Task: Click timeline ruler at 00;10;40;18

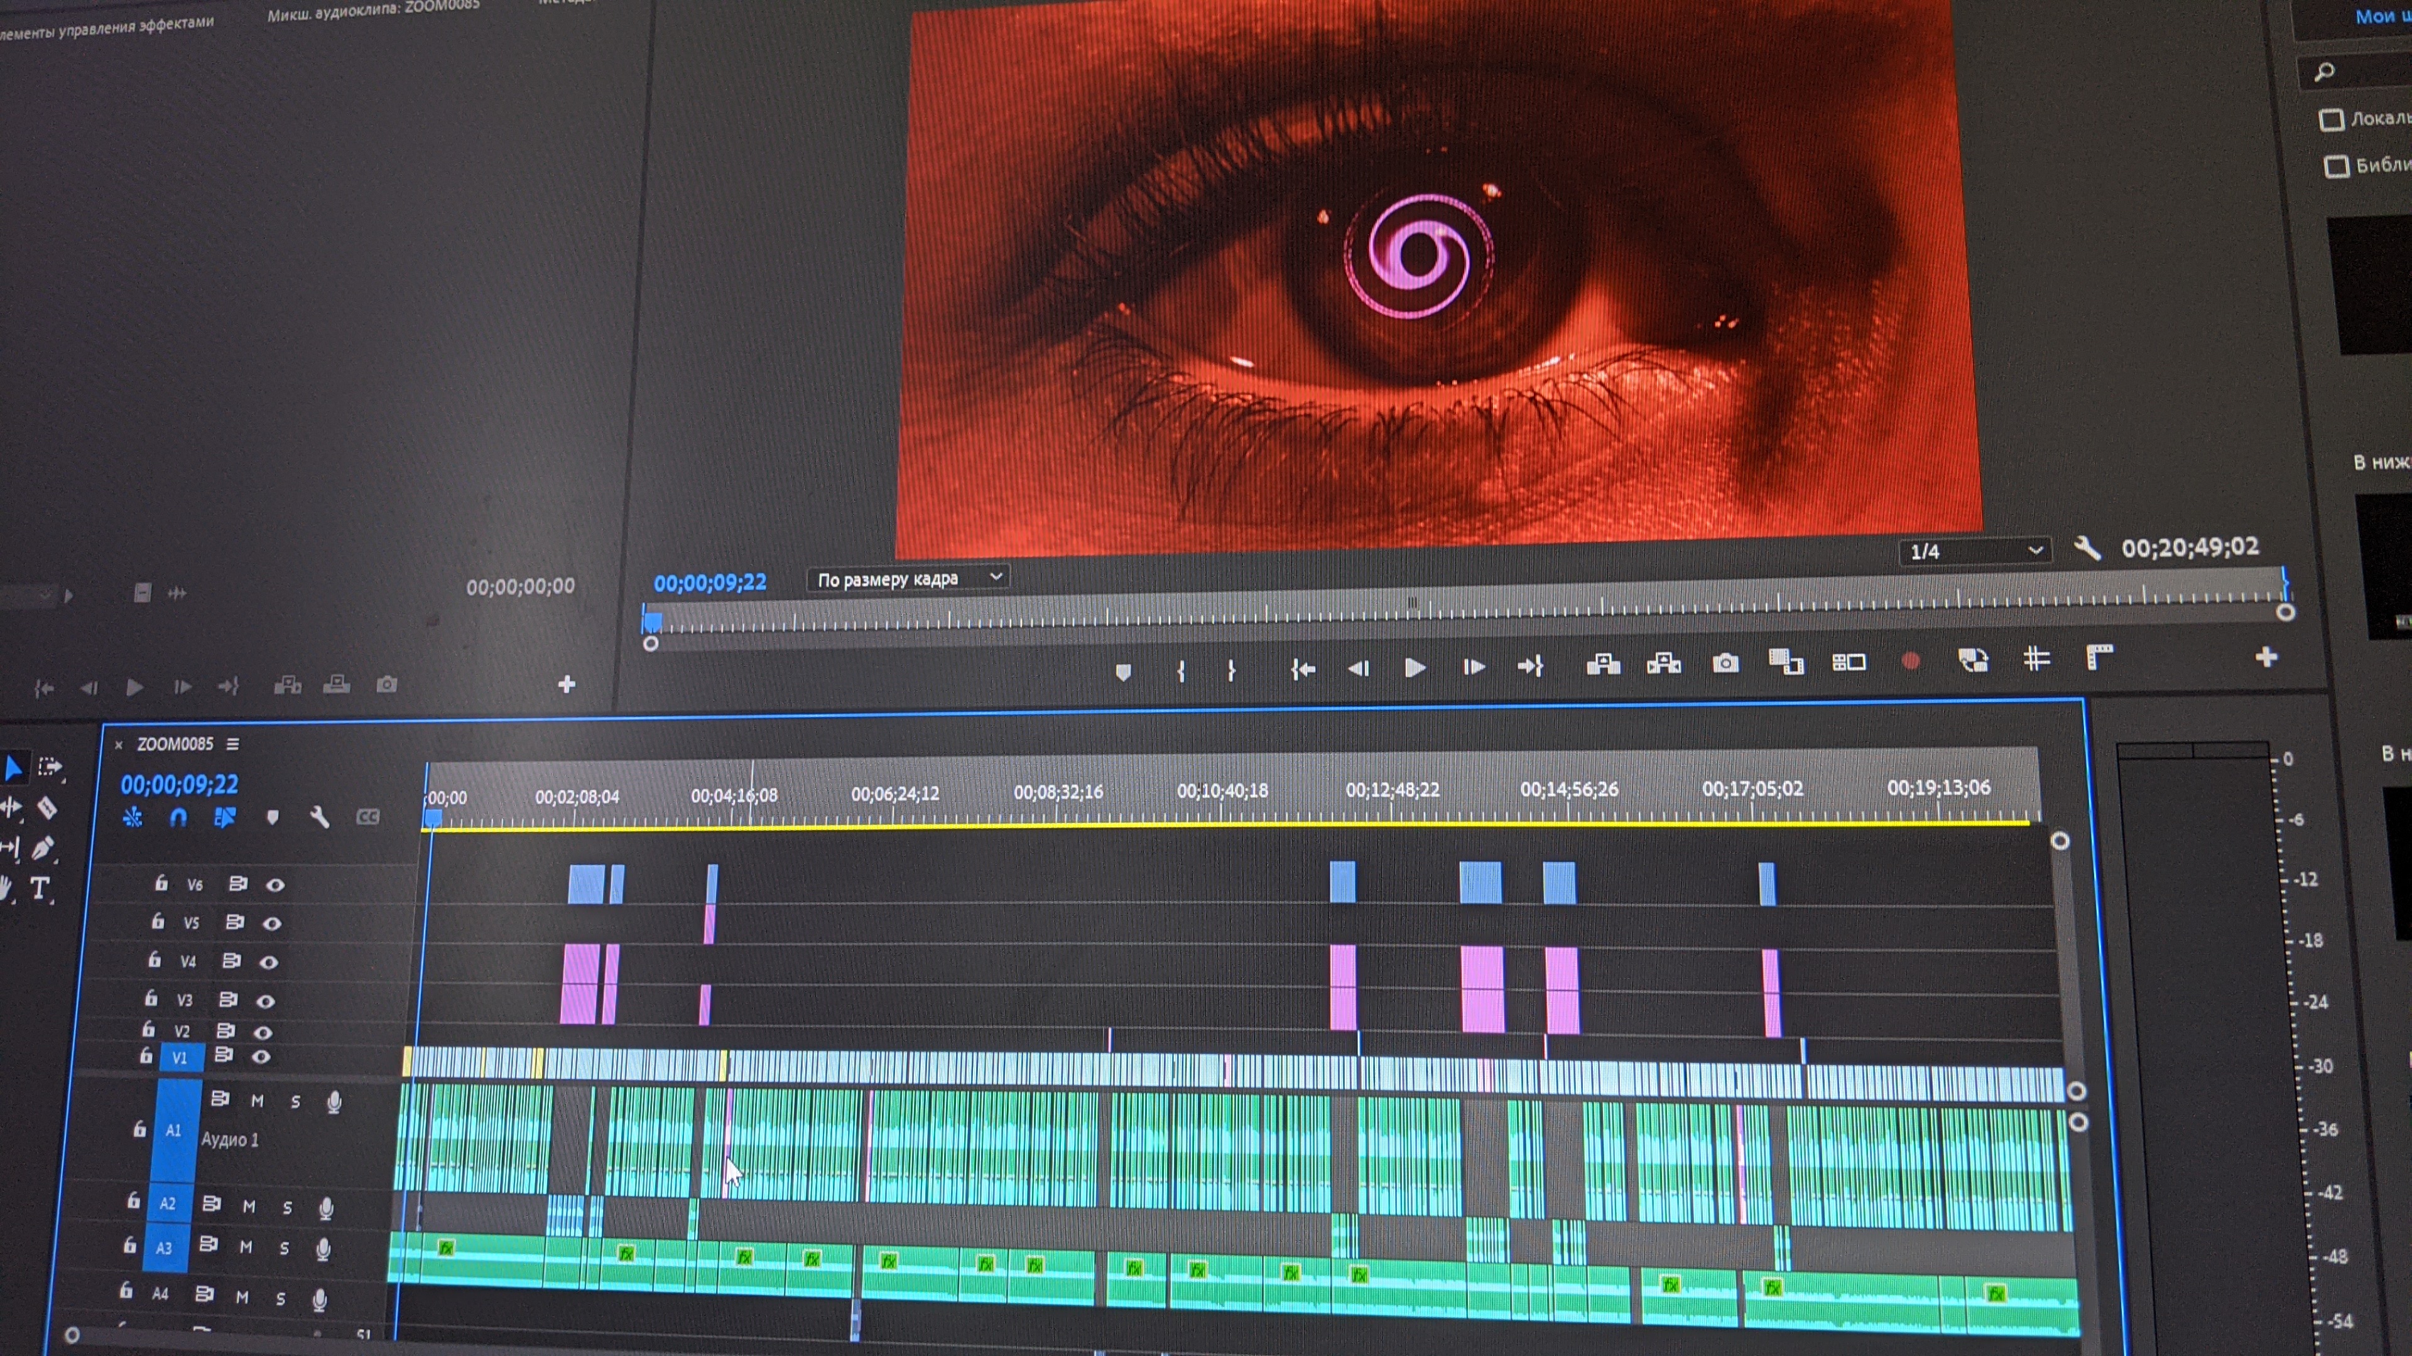Action: pos(1223,791)
